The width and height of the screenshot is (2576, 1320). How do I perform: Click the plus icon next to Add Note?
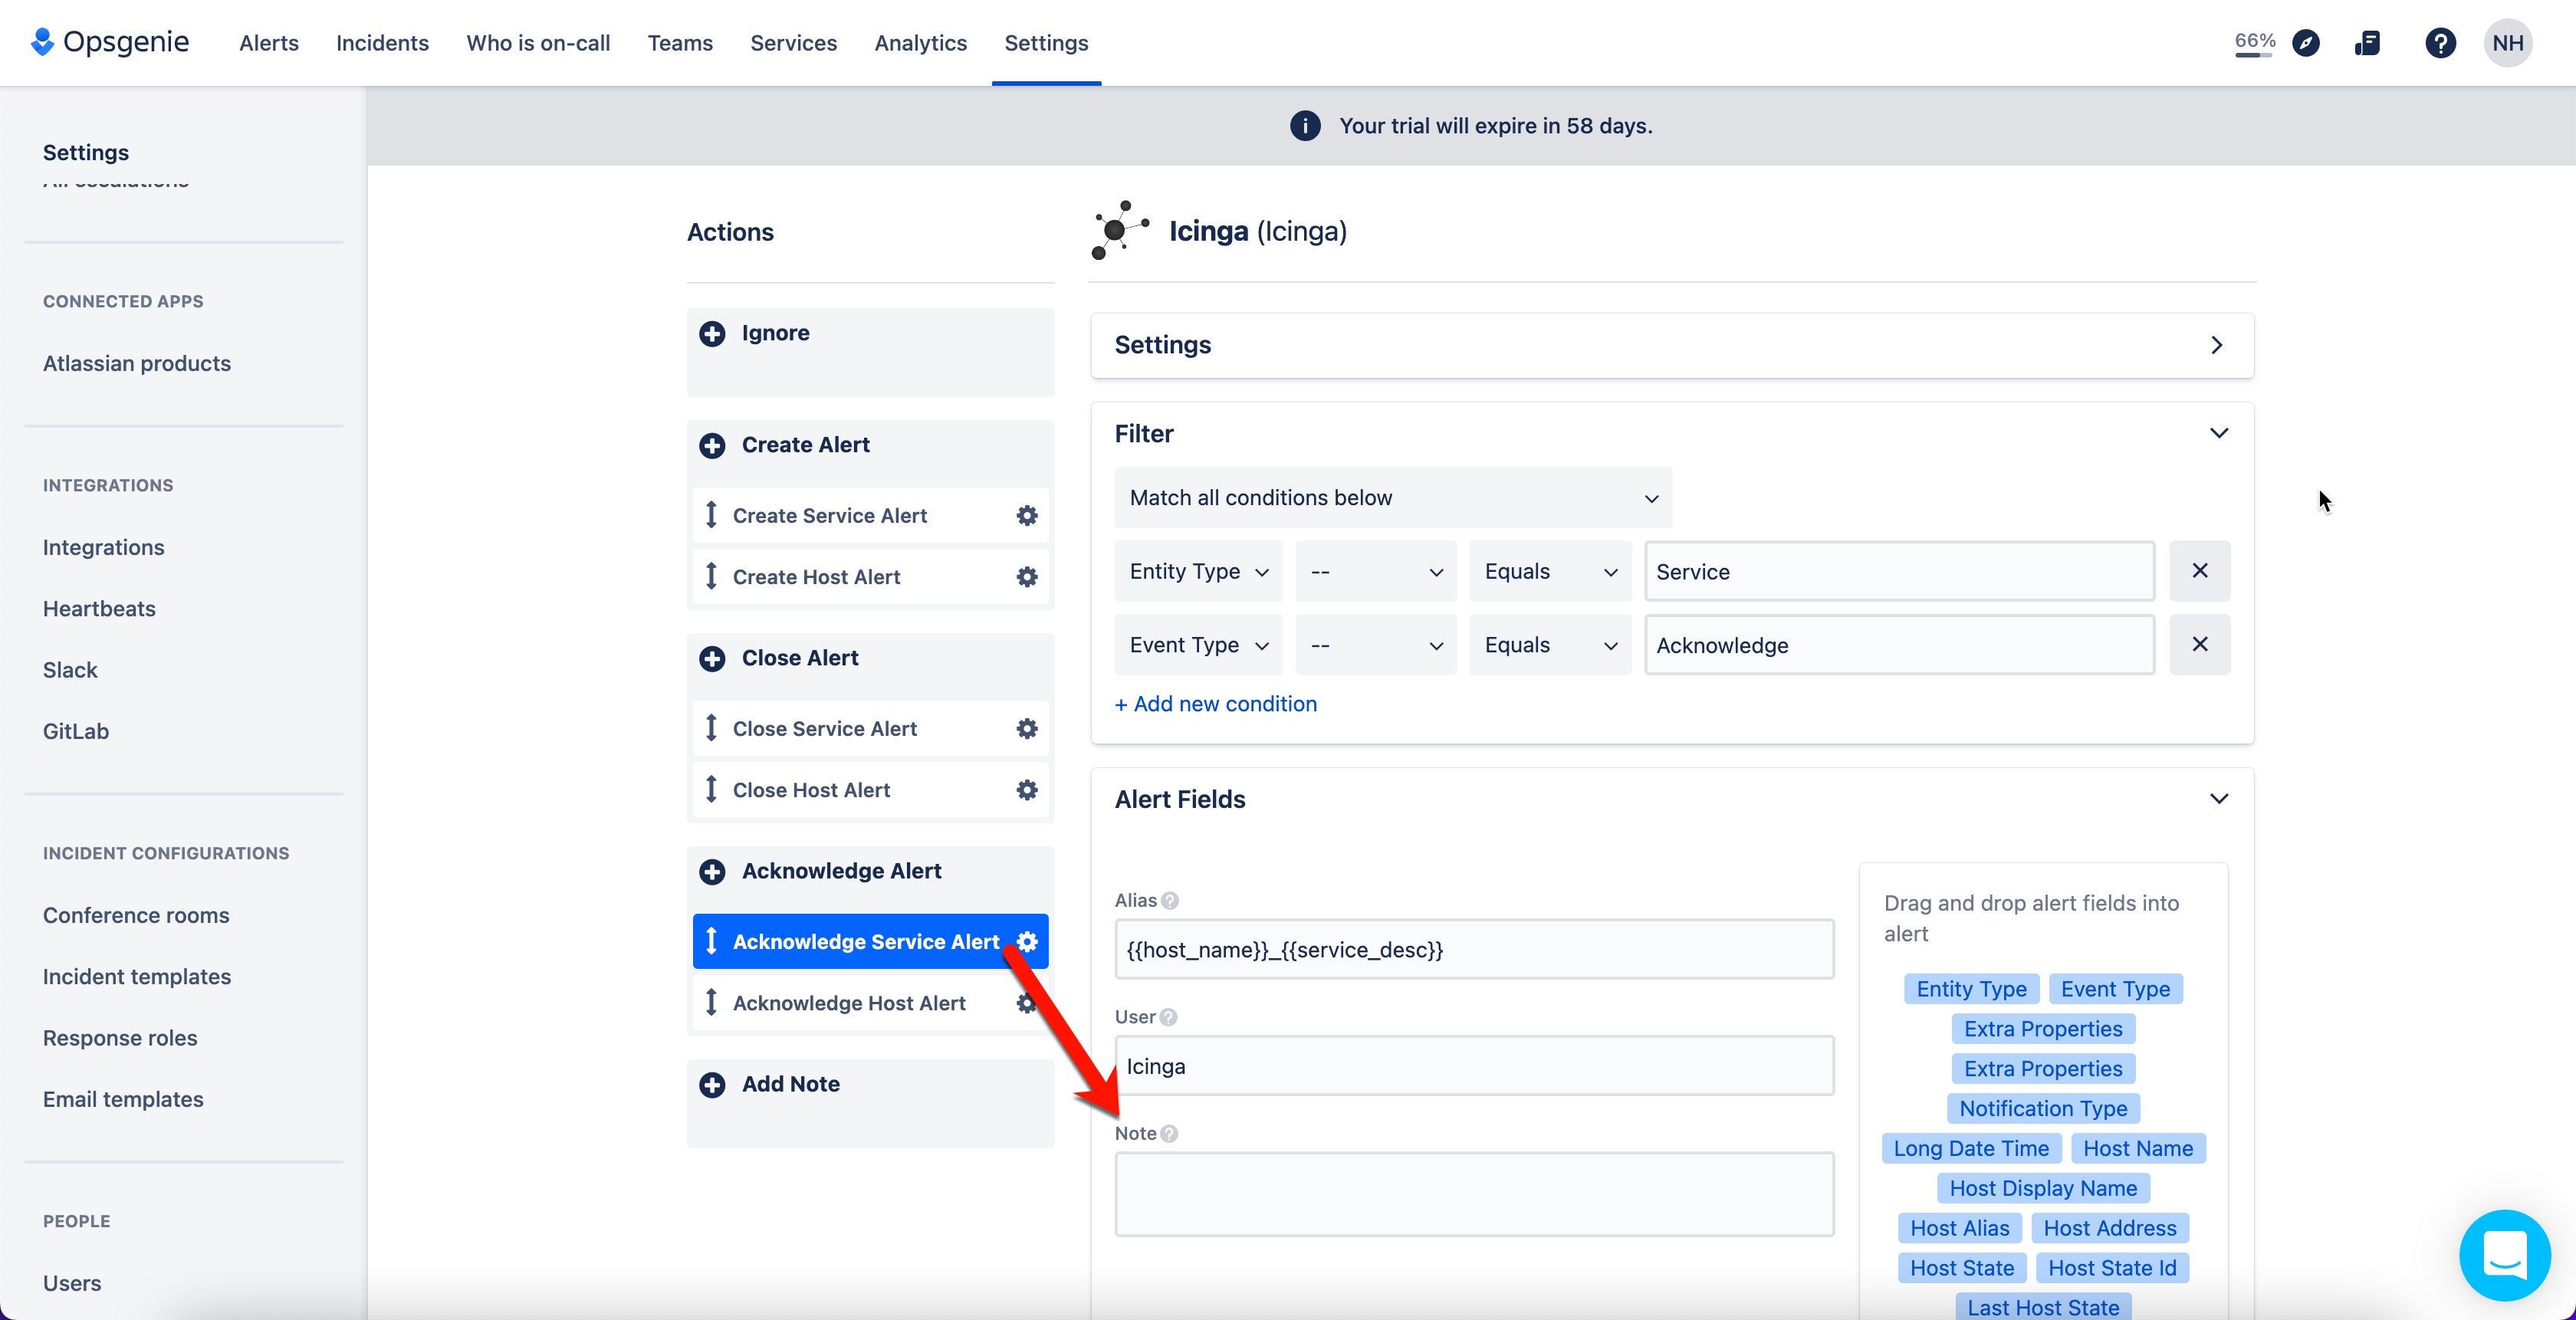(712, 1085)
